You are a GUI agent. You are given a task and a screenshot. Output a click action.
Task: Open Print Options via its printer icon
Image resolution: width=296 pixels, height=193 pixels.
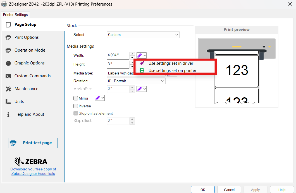(8, 37)
